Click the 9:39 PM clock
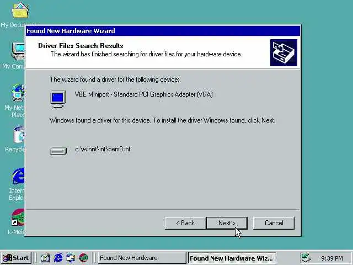 click(332, 258)
